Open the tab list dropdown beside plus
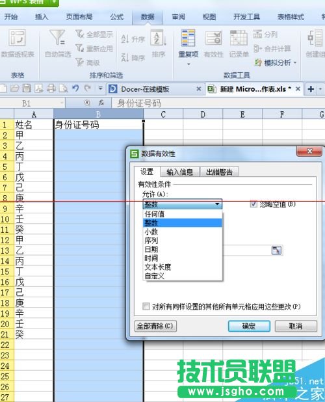 [x=320, y=89]
